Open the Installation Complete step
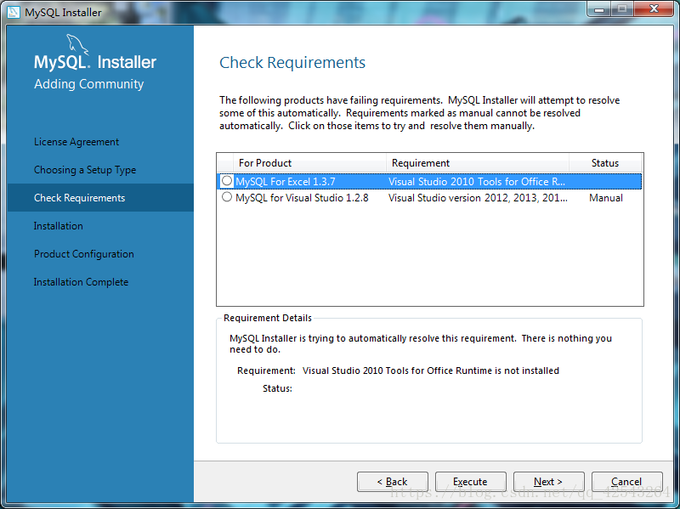Image resolution: width=680 pixels, height=509 pixels. 81,282
